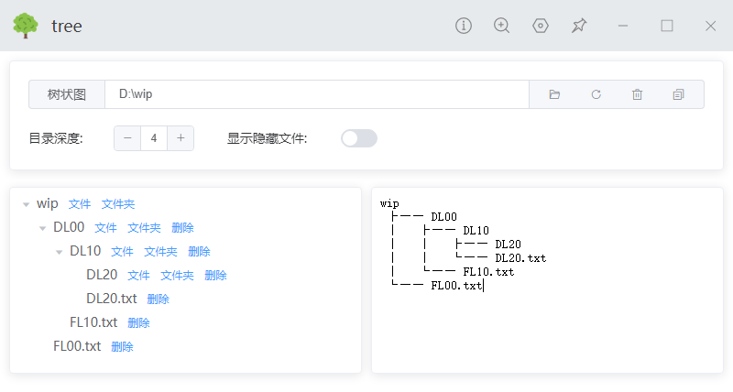Click the 树状图 button
Screen dimensions: 733x392
(x=67, y=94)
